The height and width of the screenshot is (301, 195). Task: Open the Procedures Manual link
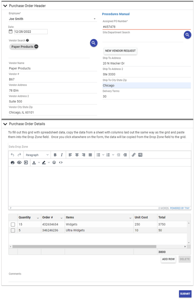click(x=116, y=14)
